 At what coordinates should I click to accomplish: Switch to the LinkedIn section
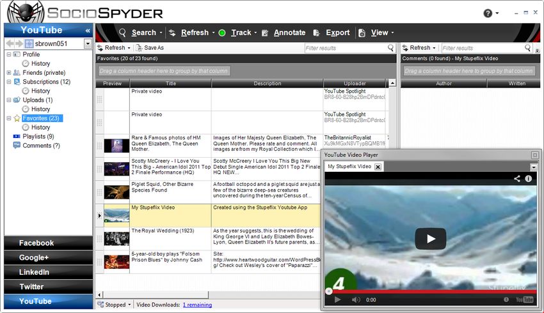point(49,272)
